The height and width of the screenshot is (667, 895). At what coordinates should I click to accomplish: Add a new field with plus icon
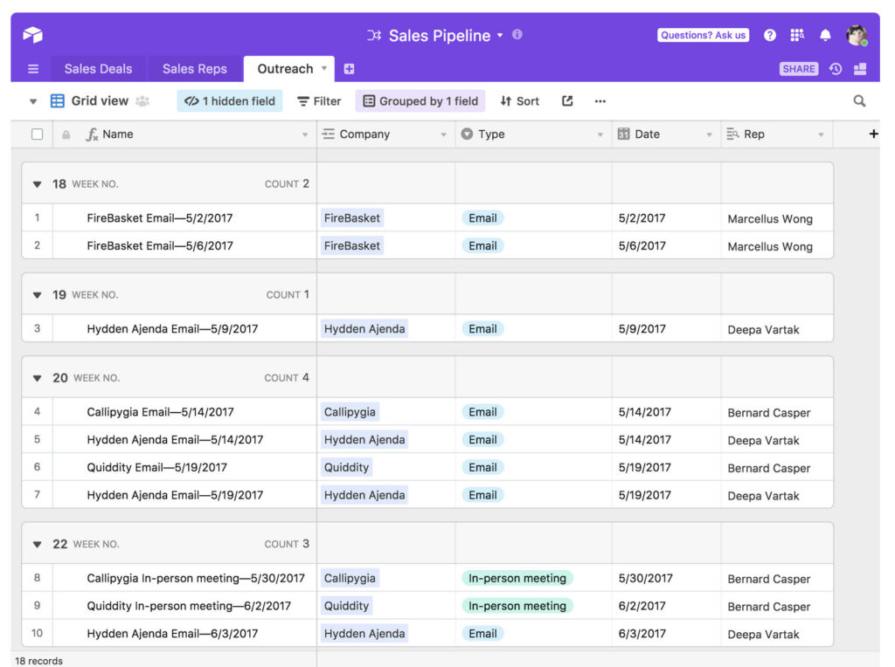click(873, 134)
